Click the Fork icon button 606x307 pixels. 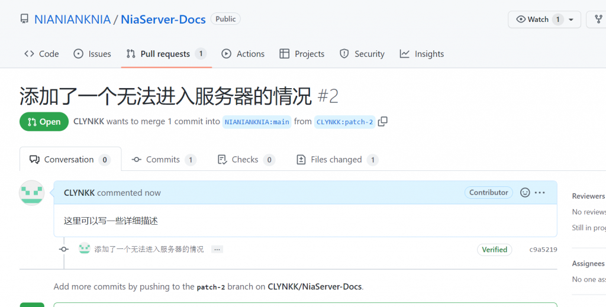598,20
